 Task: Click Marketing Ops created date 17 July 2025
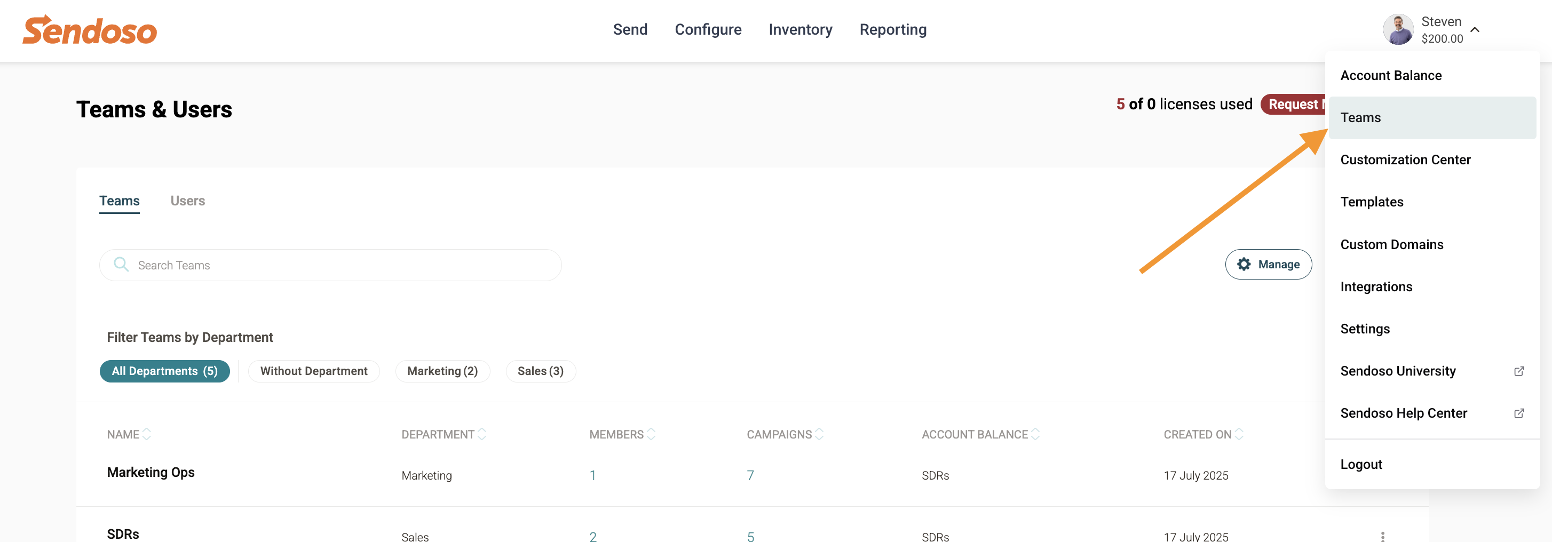[1195, 475]
